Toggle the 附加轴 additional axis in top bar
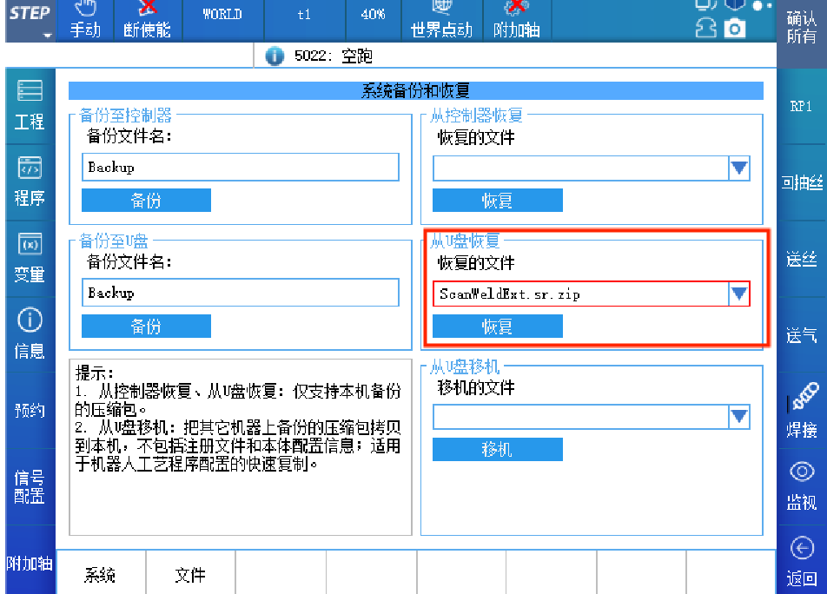 pyautogui.click(x=516, y=20)
